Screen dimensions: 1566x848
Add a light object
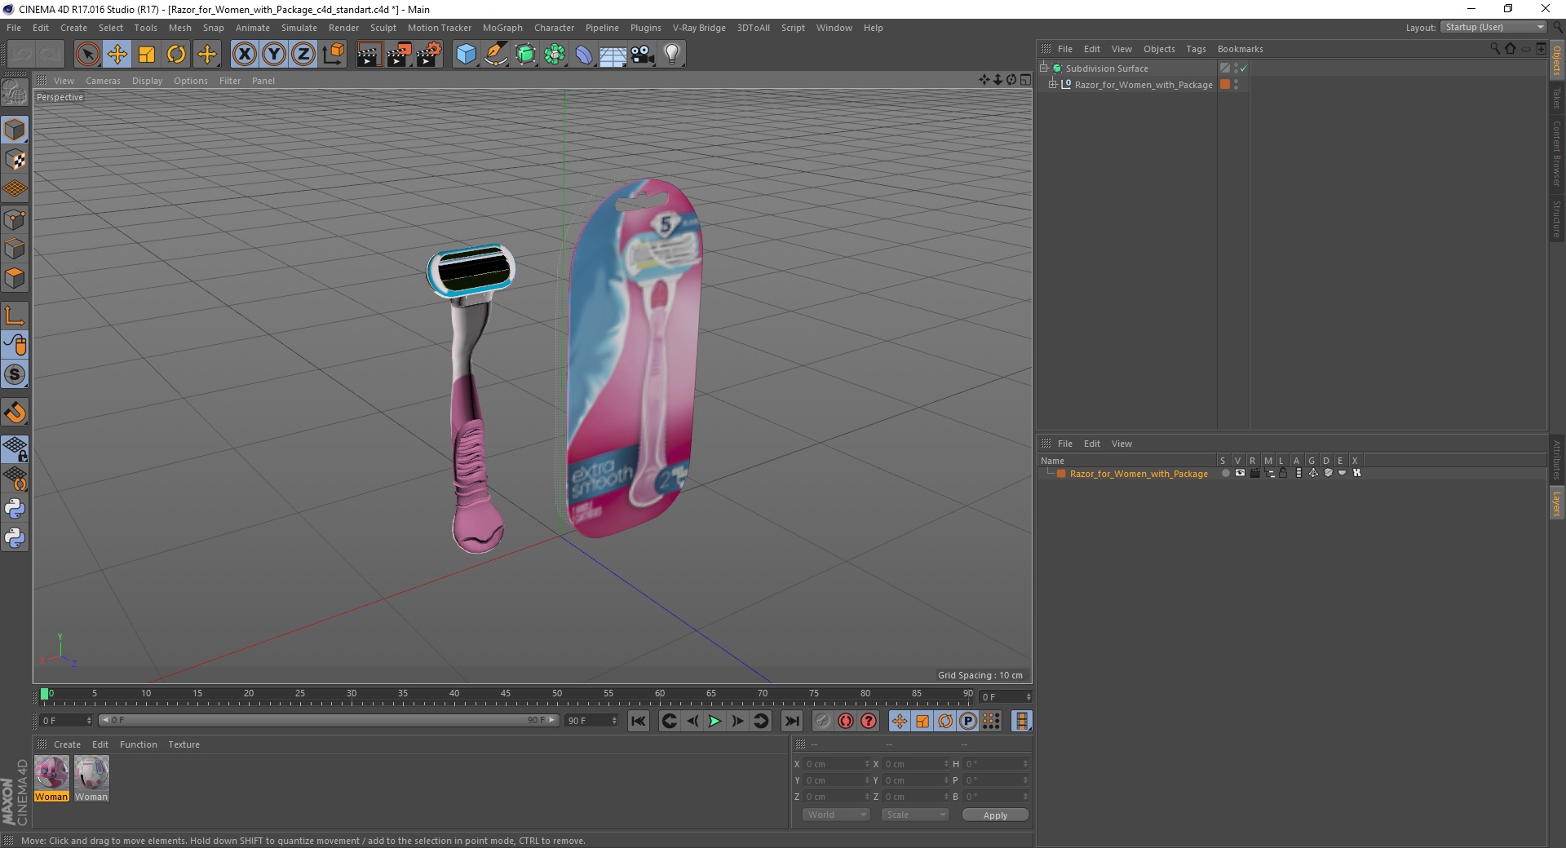(x=672, y=55)
